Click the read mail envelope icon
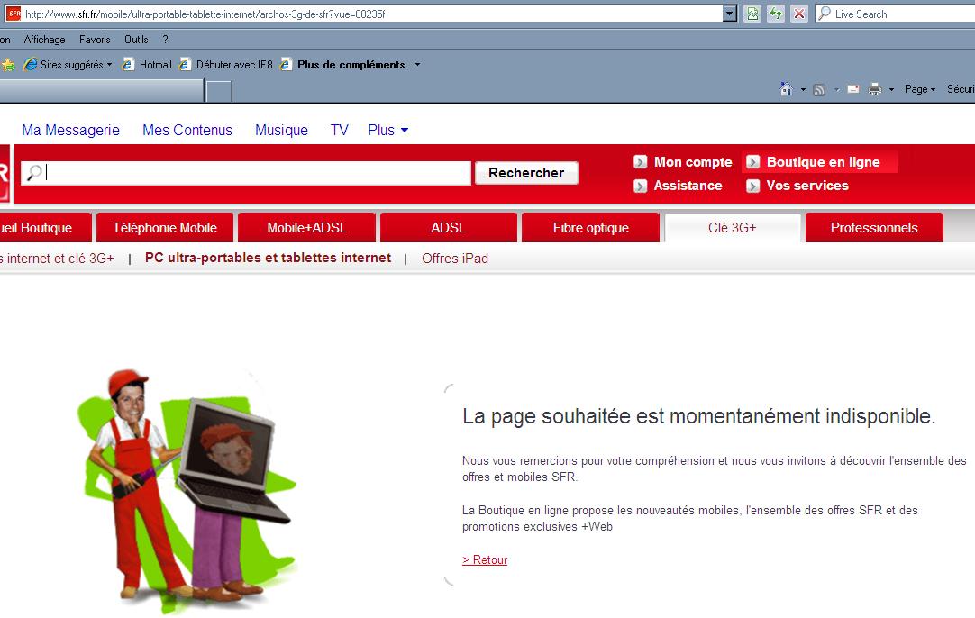This screenshot has width=975, height=618. [x=852, y=89]
